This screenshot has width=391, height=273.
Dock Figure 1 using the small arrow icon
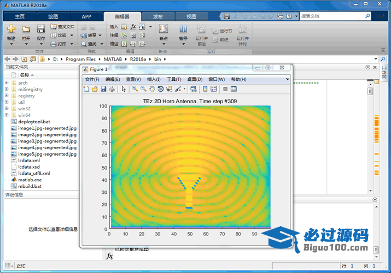287,79
